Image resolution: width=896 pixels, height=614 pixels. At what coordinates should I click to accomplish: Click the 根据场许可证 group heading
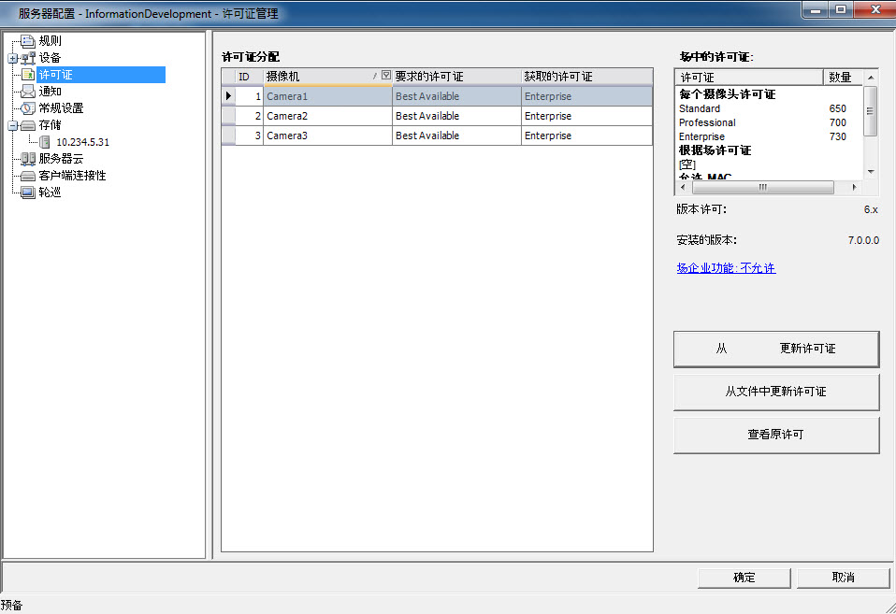pos(715,150)
